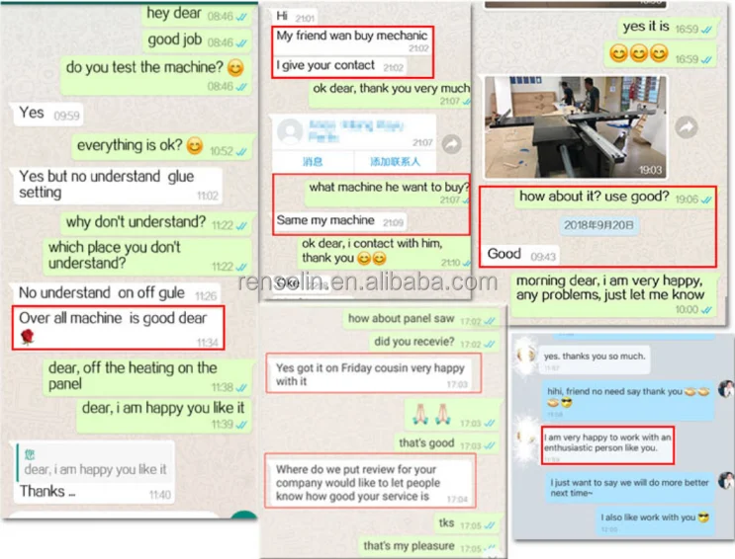Screen dimensions: 735x559
Task: Select 'I am very happy to work' message
Action: (x=607, y=444)
